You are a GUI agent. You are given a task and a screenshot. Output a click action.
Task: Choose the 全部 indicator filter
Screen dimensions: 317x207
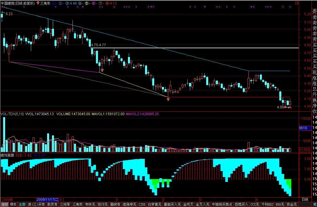[x=22, y=205]
